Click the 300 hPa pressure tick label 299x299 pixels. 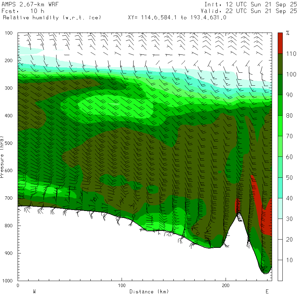pyautogui.click(x=9, y=88)
